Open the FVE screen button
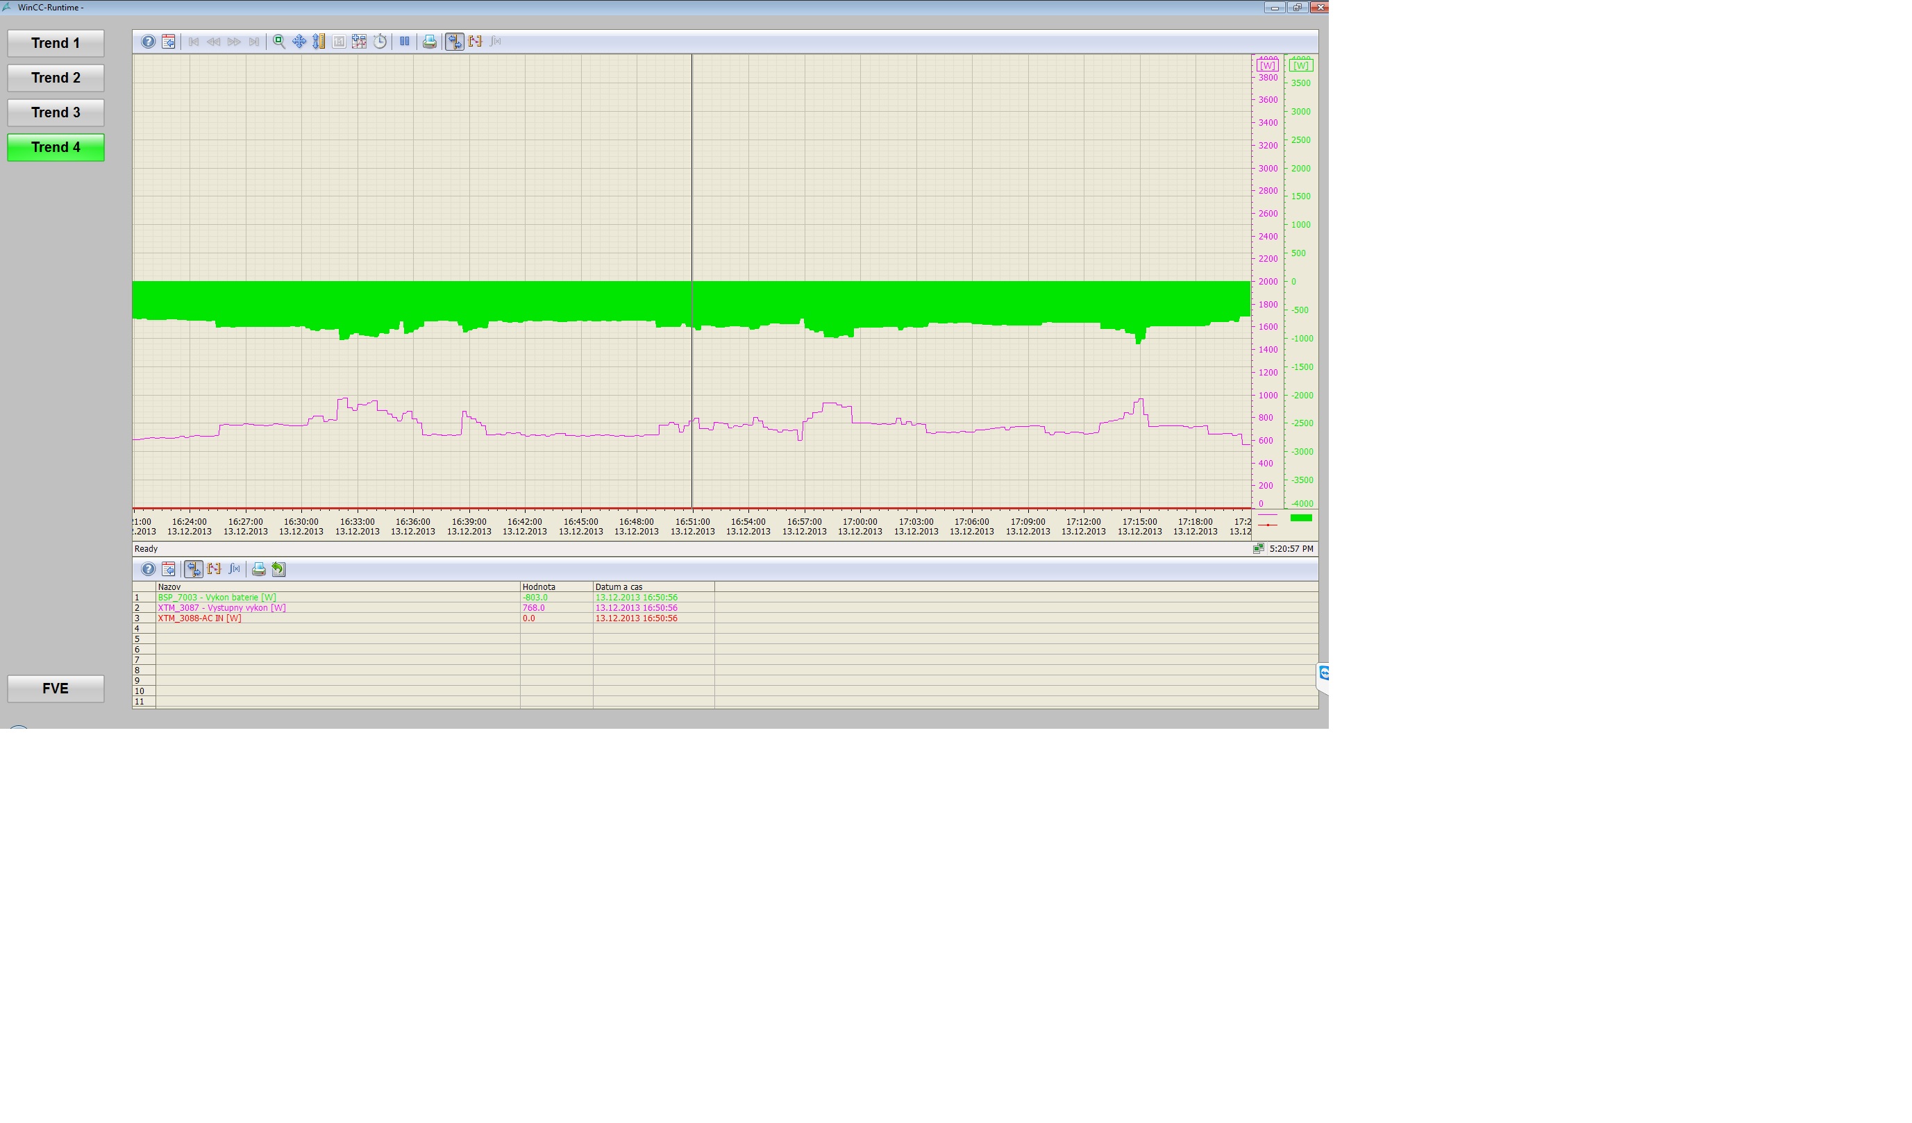Screen dimensions: 1912x1123 56,689
